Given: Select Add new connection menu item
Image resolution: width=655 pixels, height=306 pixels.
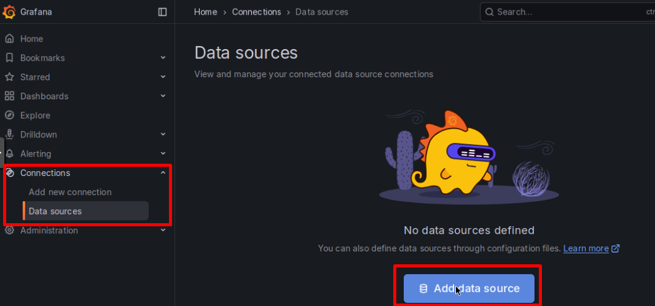Looking at the screenshot, I should pos(70,192).
